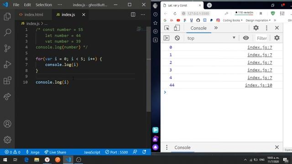This screenshot has height=164, width=292.
Task: Open the VS Code Search panel
Action: point(7,32)
